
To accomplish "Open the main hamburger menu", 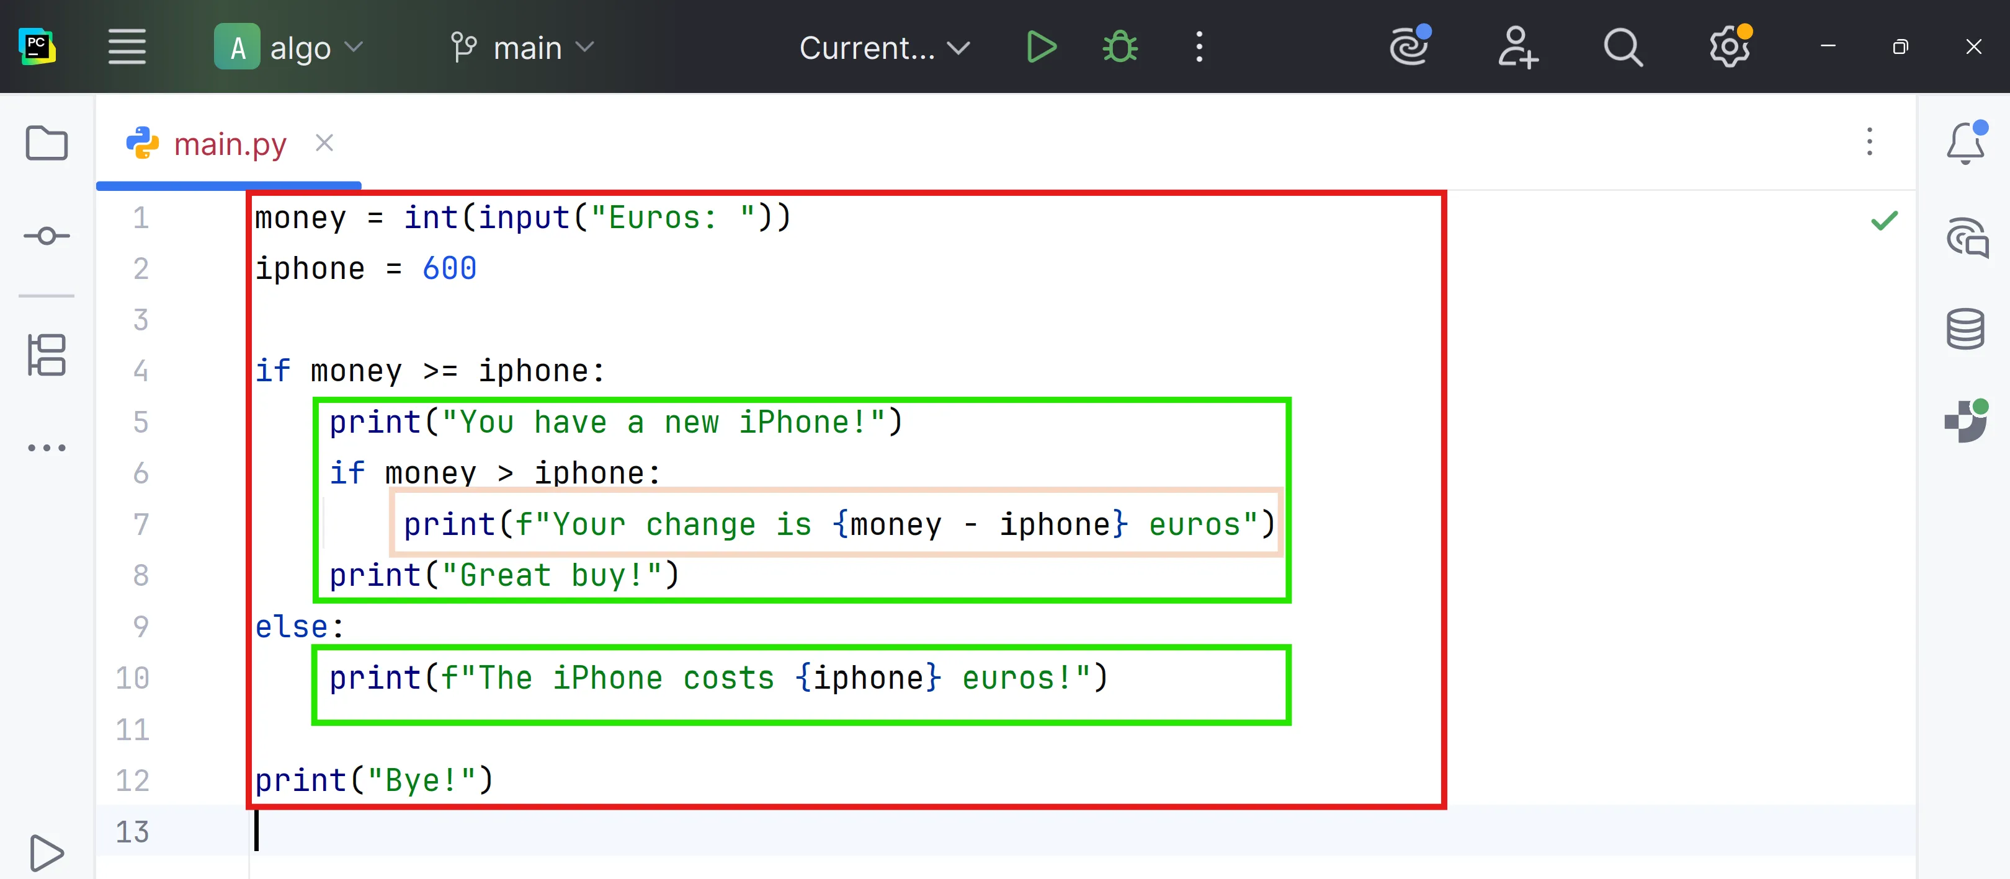I will coord(127,46).
